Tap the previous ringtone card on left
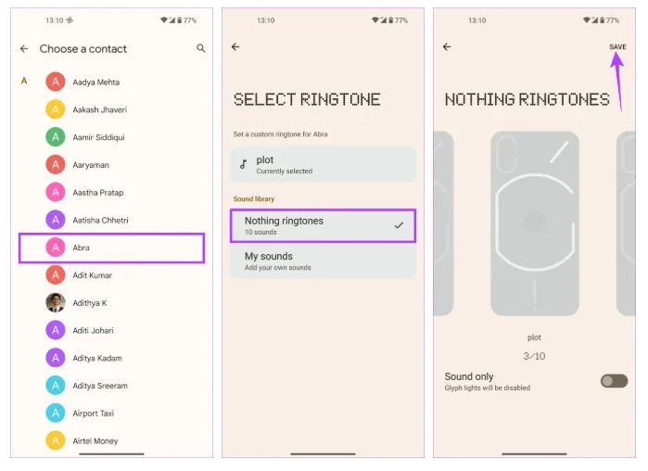 click(443, 223)
